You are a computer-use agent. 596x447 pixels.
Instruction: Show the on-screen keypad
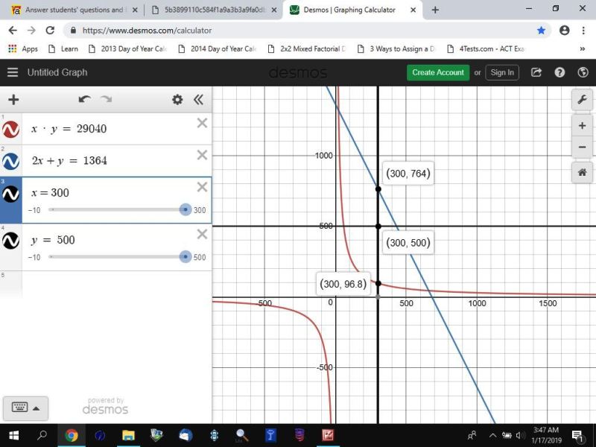click(x=25, y=408)
